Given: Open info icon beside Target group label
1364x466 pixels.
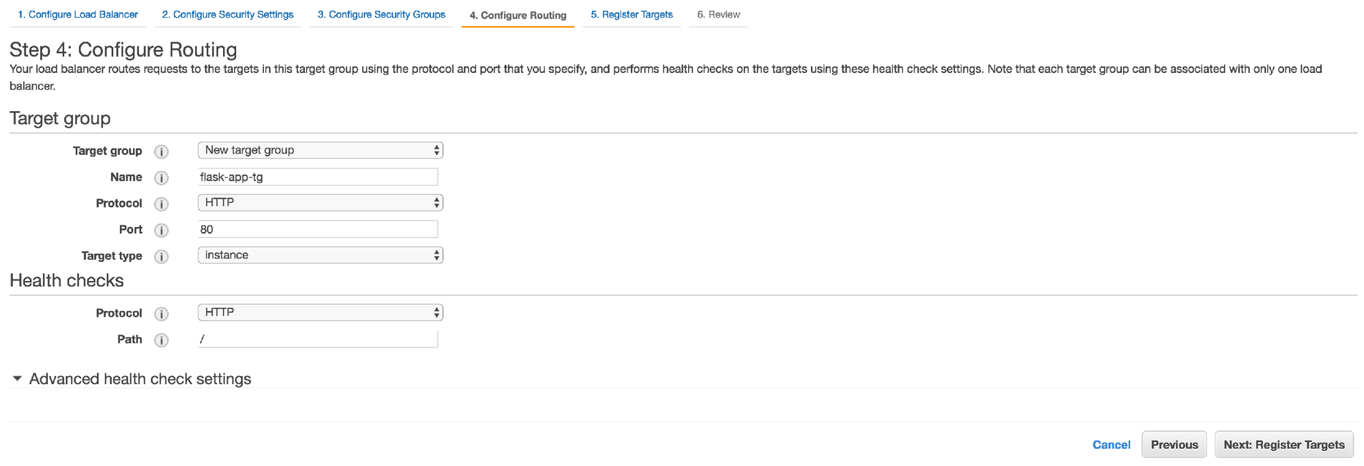Looking at the screenshot, I should pyautogui.click(x=161, y=151).
